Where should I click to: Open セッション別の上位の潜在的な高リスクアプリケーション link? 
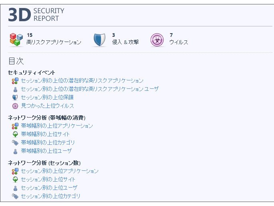tap(82, 80)
